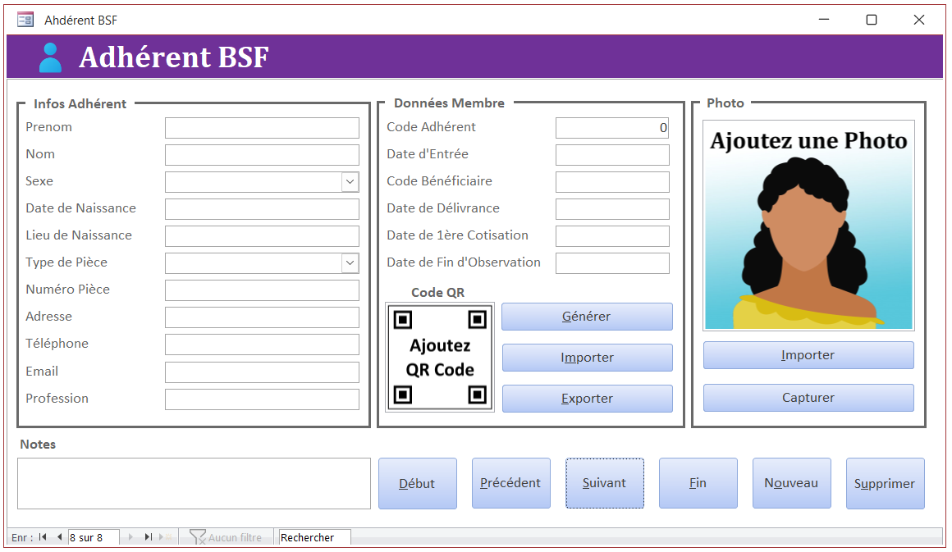Click the blue user icon in header
Viewport: 952px width, 552px height.
50,57
